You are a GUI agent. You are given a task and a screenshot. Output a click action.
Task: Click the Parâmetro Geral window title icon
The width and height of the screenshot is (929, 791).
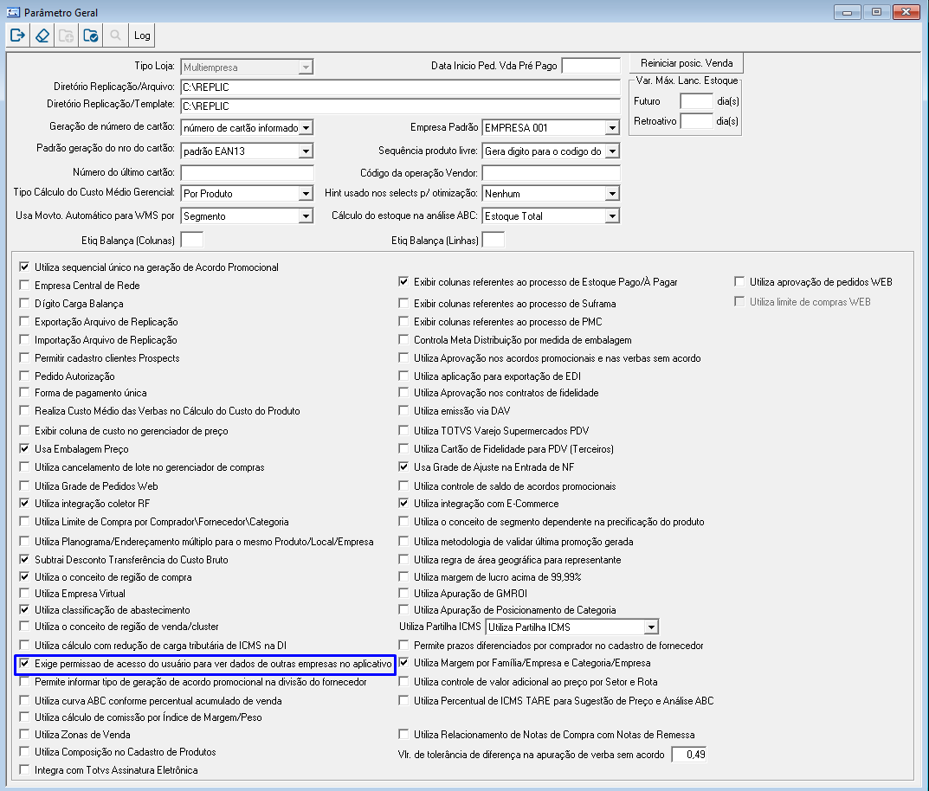click(13, 12)
